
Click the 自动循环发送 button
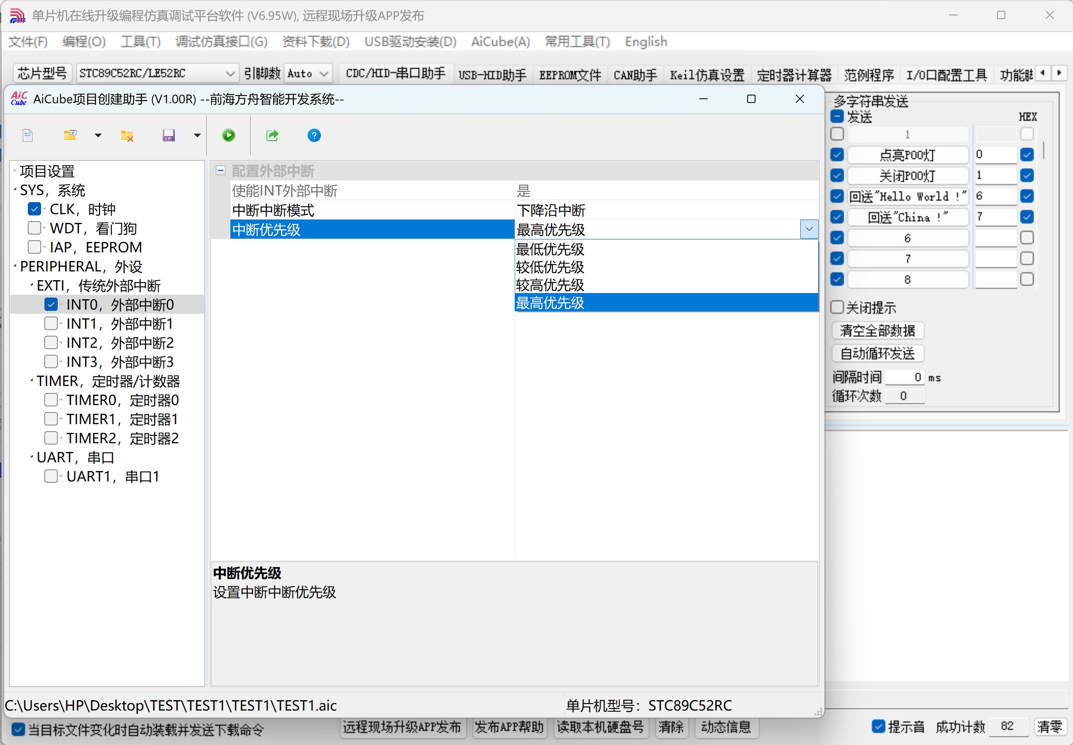877,353
